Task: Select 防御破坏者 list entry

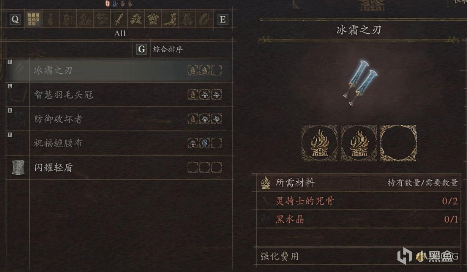Action: click(x=119, y=119)
